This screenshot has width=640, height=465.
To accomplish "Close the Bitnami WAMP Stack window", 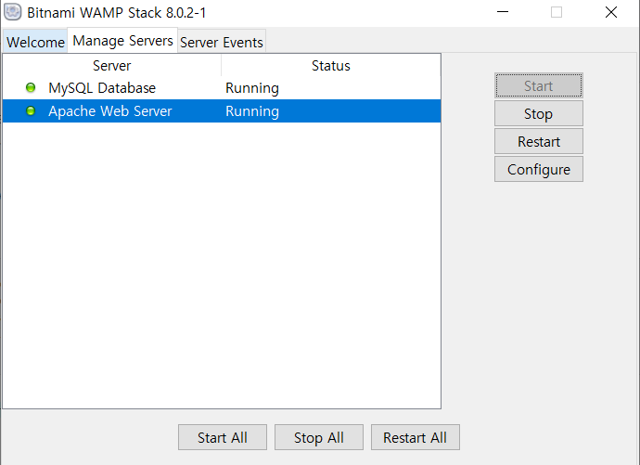I will [611, 12].
